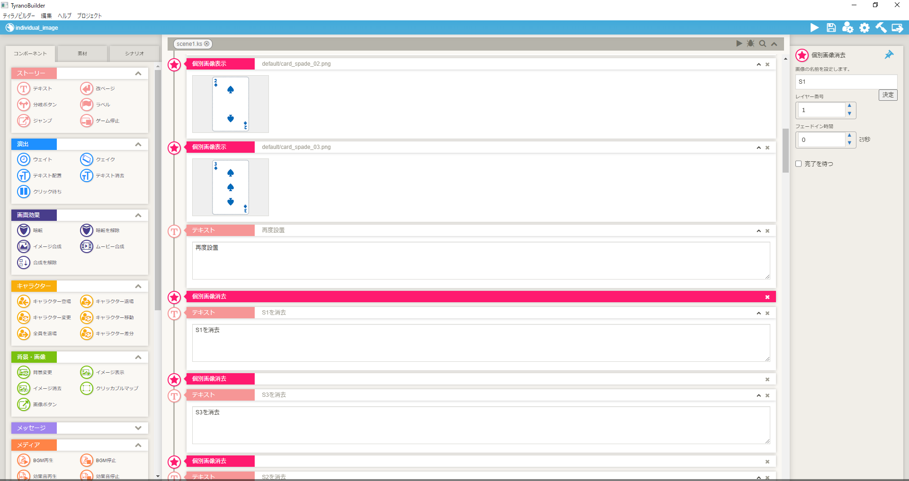Start game preview with the play icon
909x481 pixels.
pos(814,27)
